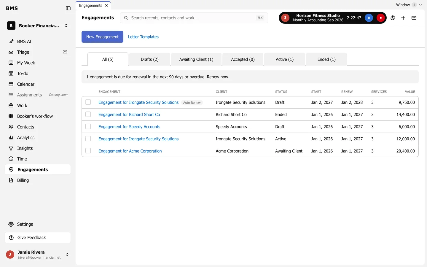Open Letter Templates link
The height and width of the screenshot is (267, 427).
(x=143, y=37)
